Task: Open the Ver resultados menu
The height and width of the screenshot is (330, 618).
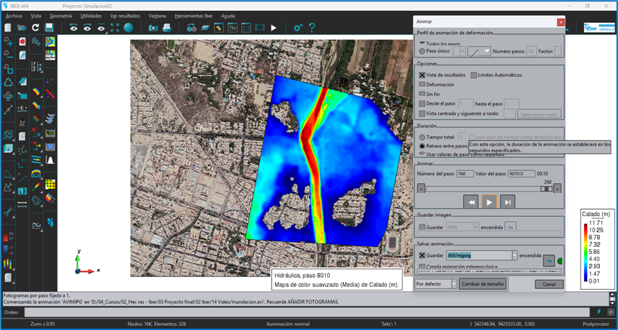Action: tap(125, 16)
